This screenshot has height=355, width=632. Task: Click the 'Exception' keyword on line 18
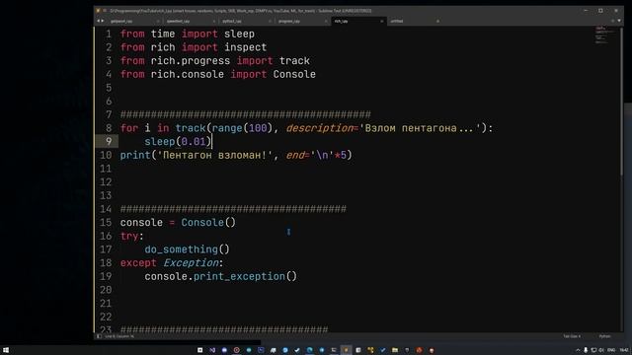[x=191, y=263]
